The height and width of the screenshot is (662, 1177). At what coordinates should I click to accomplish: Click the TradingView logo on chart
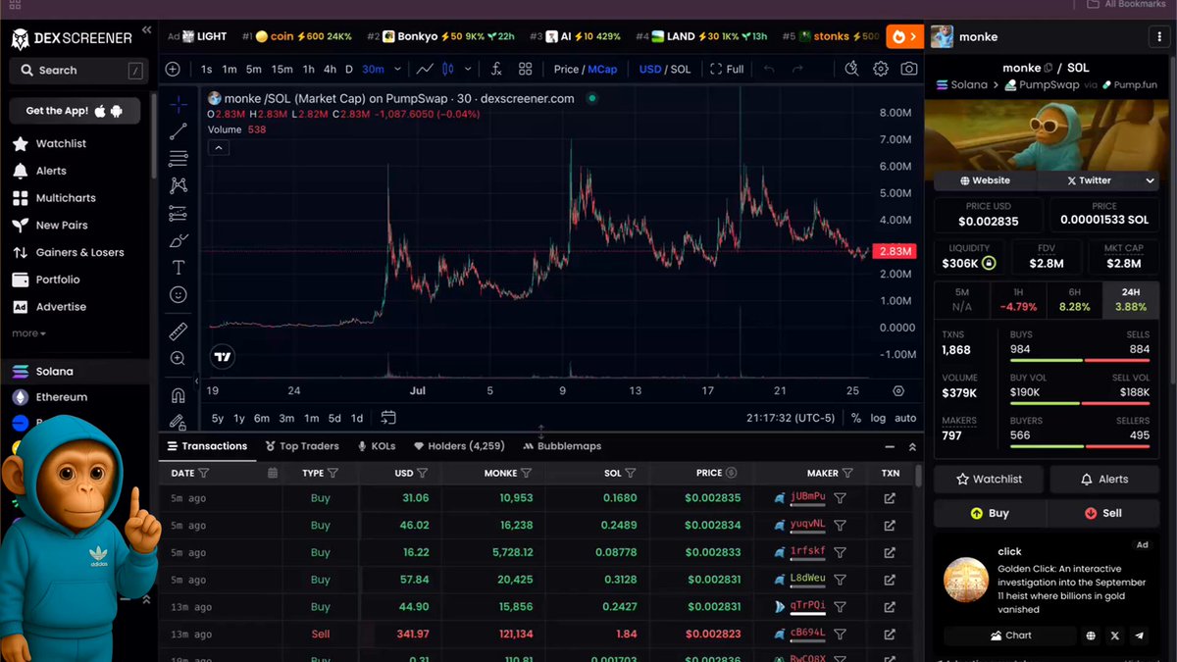tap(223, 357)
